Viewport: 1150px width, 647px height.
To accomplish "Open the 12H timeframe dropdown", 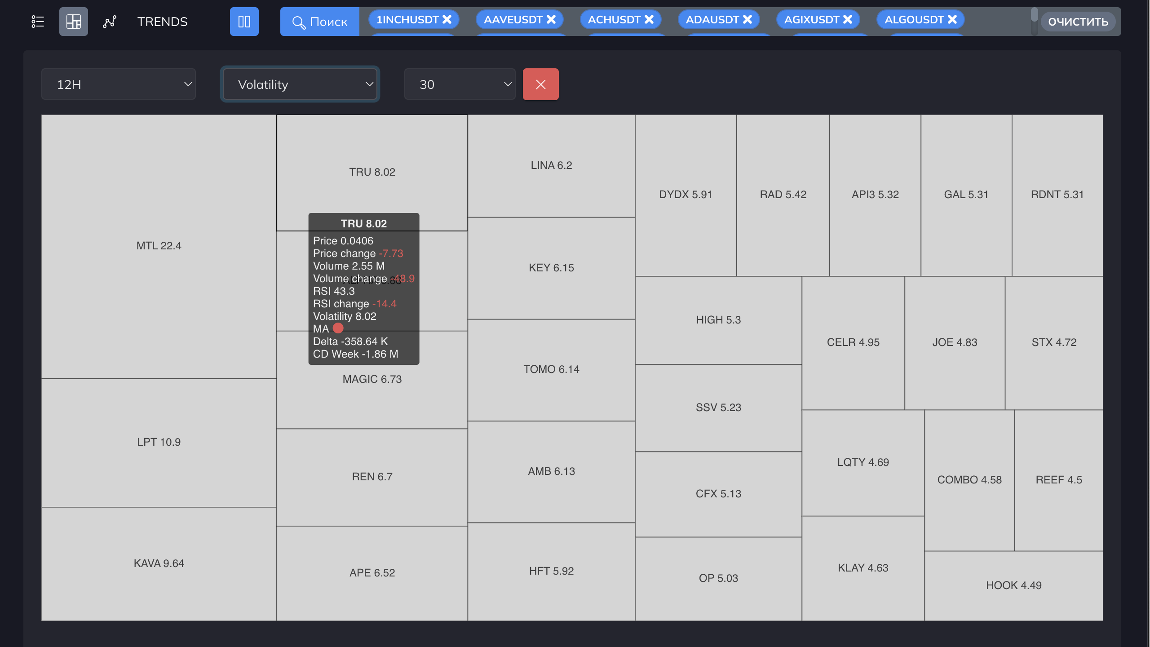I will [x=119, y=84].
